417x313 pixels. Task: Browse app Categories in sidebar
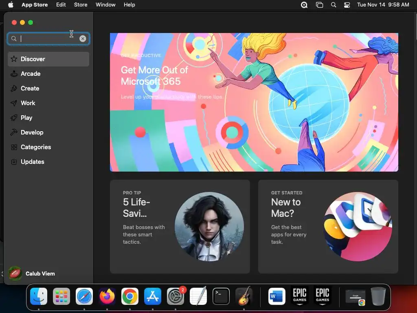(48, 147)
